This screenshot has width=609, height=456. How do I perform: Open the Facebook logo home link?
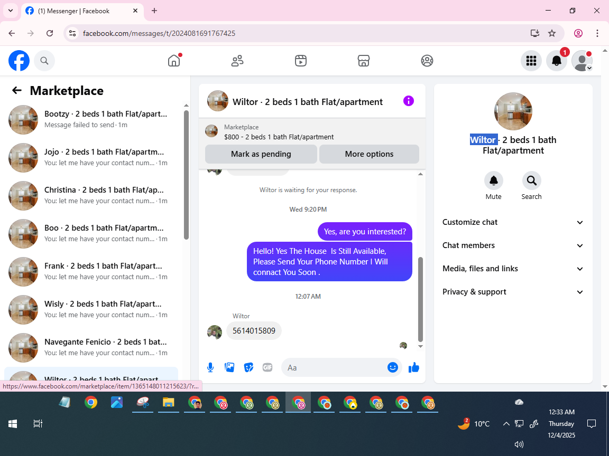tap(19, 61)
